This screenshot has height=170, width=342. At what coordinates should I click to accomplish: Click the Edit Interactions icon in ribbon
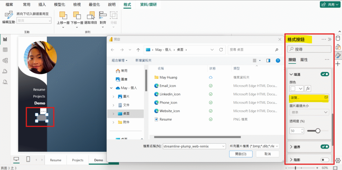click(9, 15)
